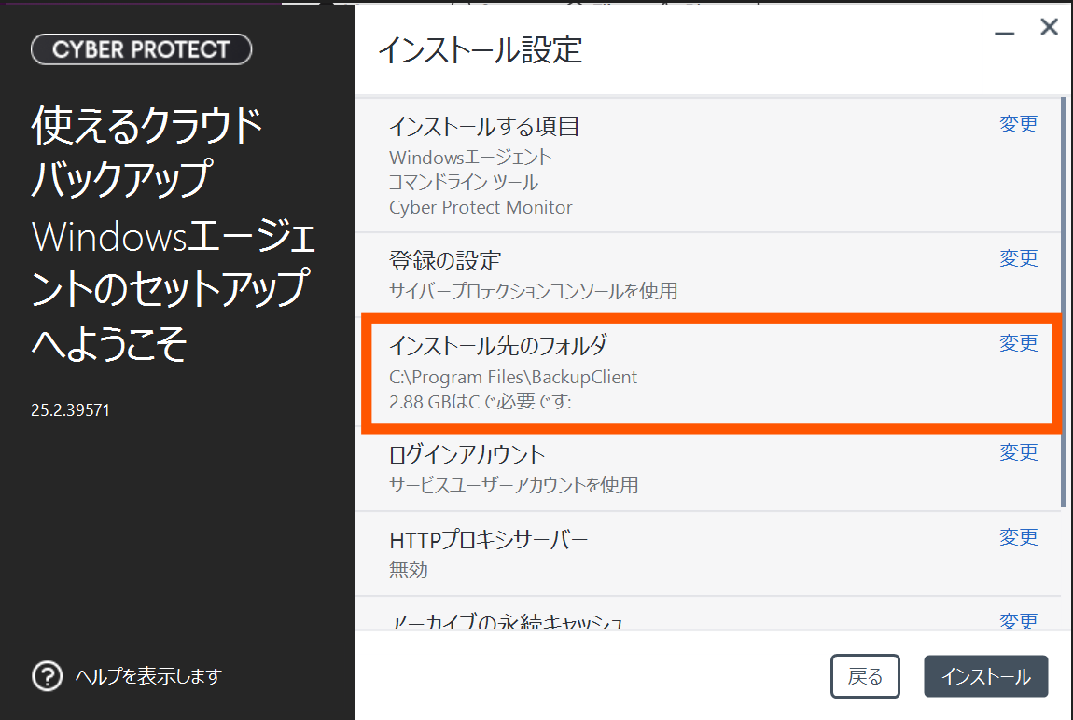Image resolution: width=1073 pixels, height=720 pixels.
Task: Select the インストール先のフォルダ heading
Action: point(497,345)
